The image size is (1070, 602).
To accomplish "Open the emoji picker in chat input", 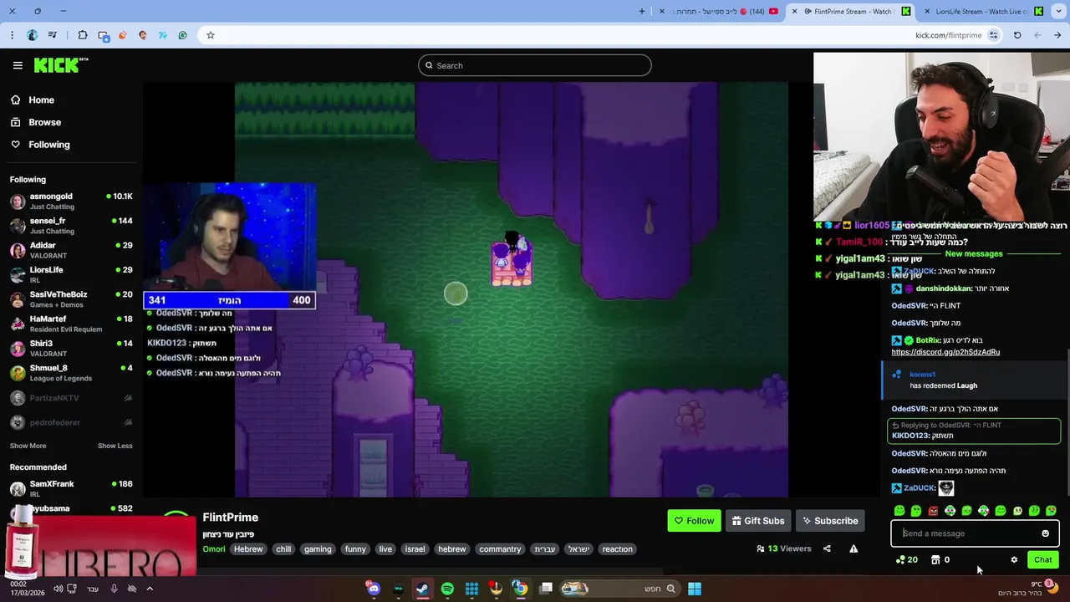I will [x=1045, y=533].
